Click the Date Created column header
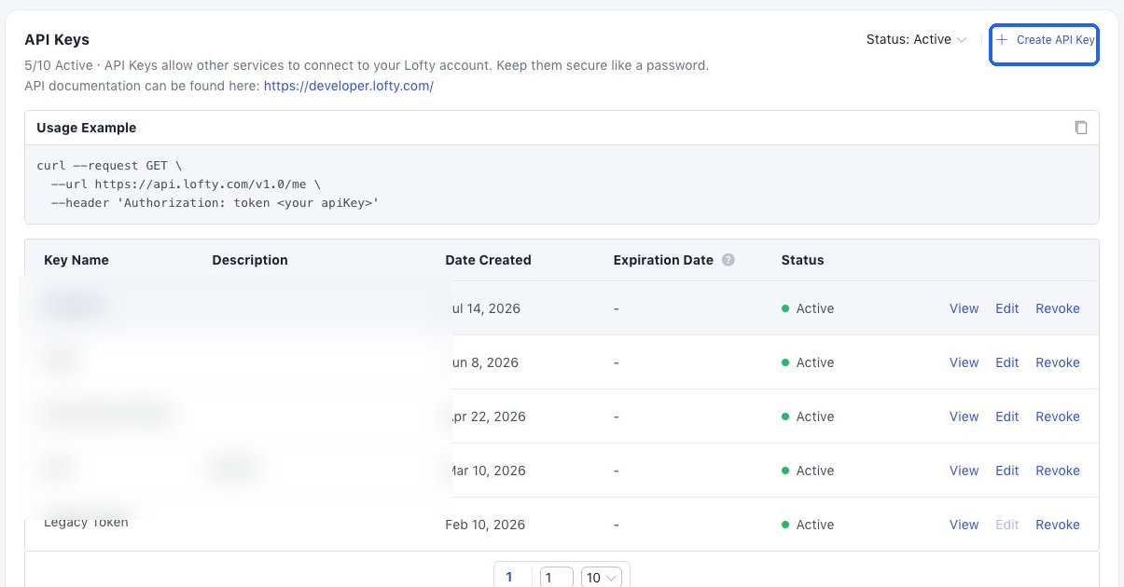 (488, 260)
